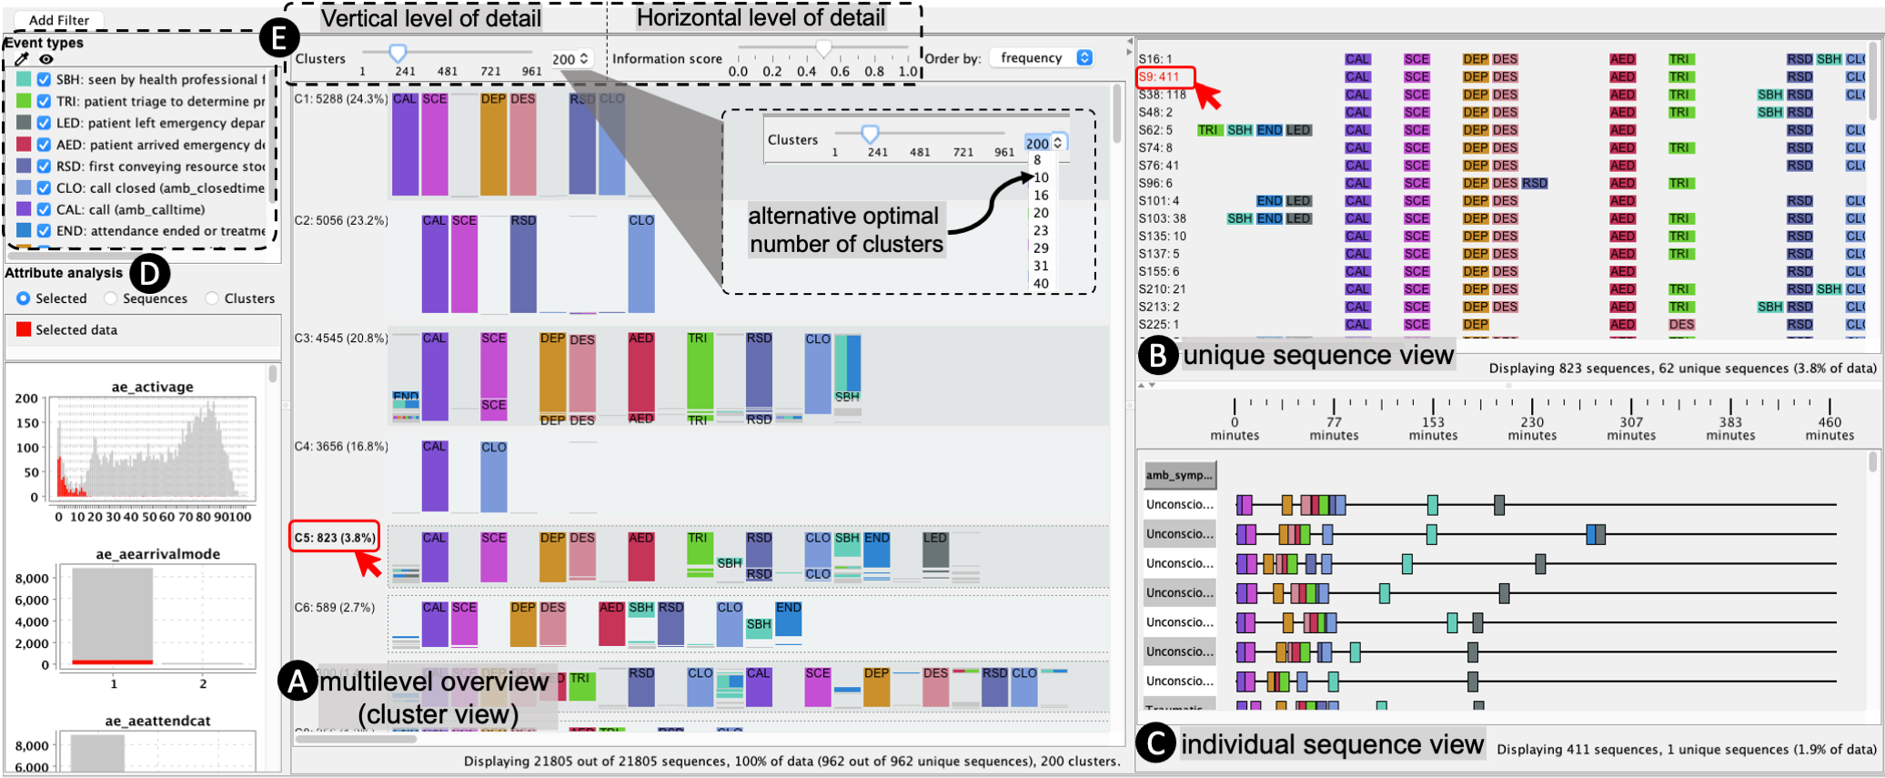Click the red color swatch for AED
Image resolution: width=1885 pixels, height=778 pixels.
coord(24,145)
